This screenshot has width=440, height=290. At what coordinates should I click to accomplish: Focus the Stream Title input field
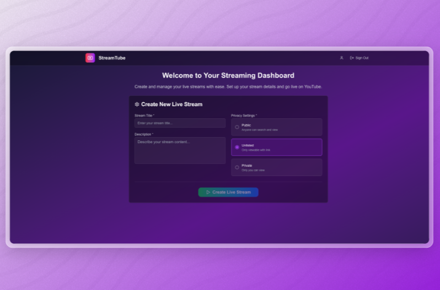180,123
